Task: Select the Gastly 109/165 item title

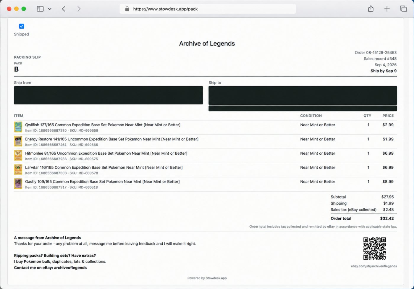Action: 102,182
